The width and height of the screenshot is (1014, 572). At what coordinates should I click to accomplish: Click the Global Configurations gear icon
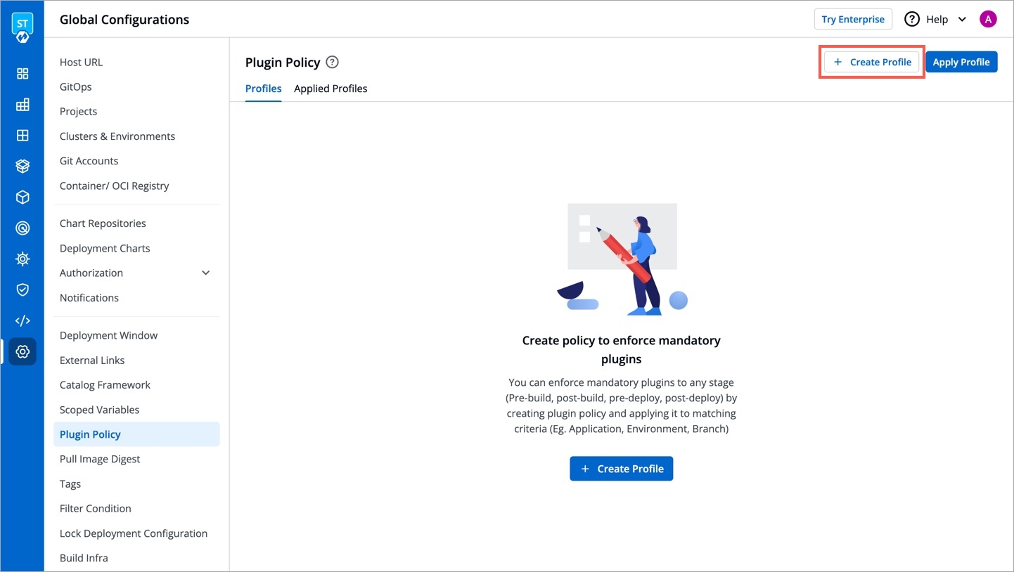23,351
